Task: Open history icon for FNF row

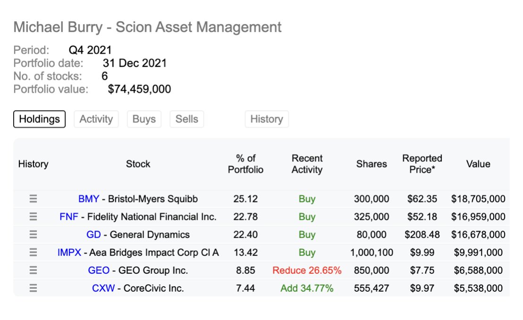Action: (33, 217)
